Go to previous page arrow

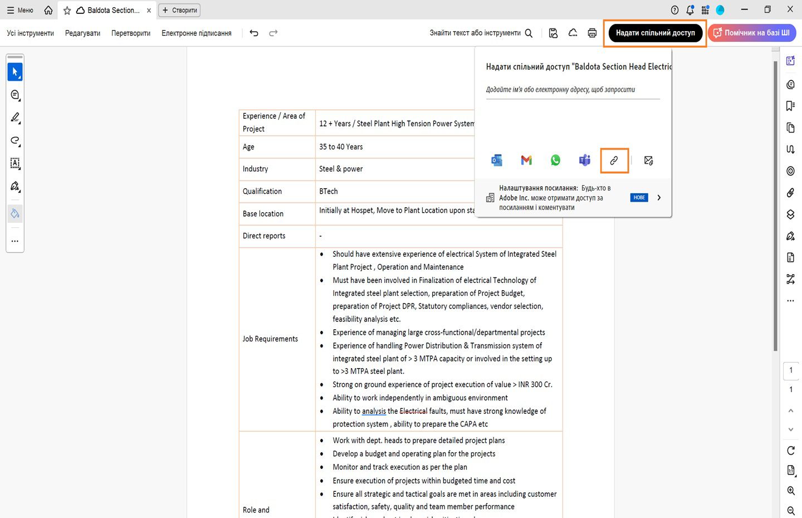click(x=791, y=411)
